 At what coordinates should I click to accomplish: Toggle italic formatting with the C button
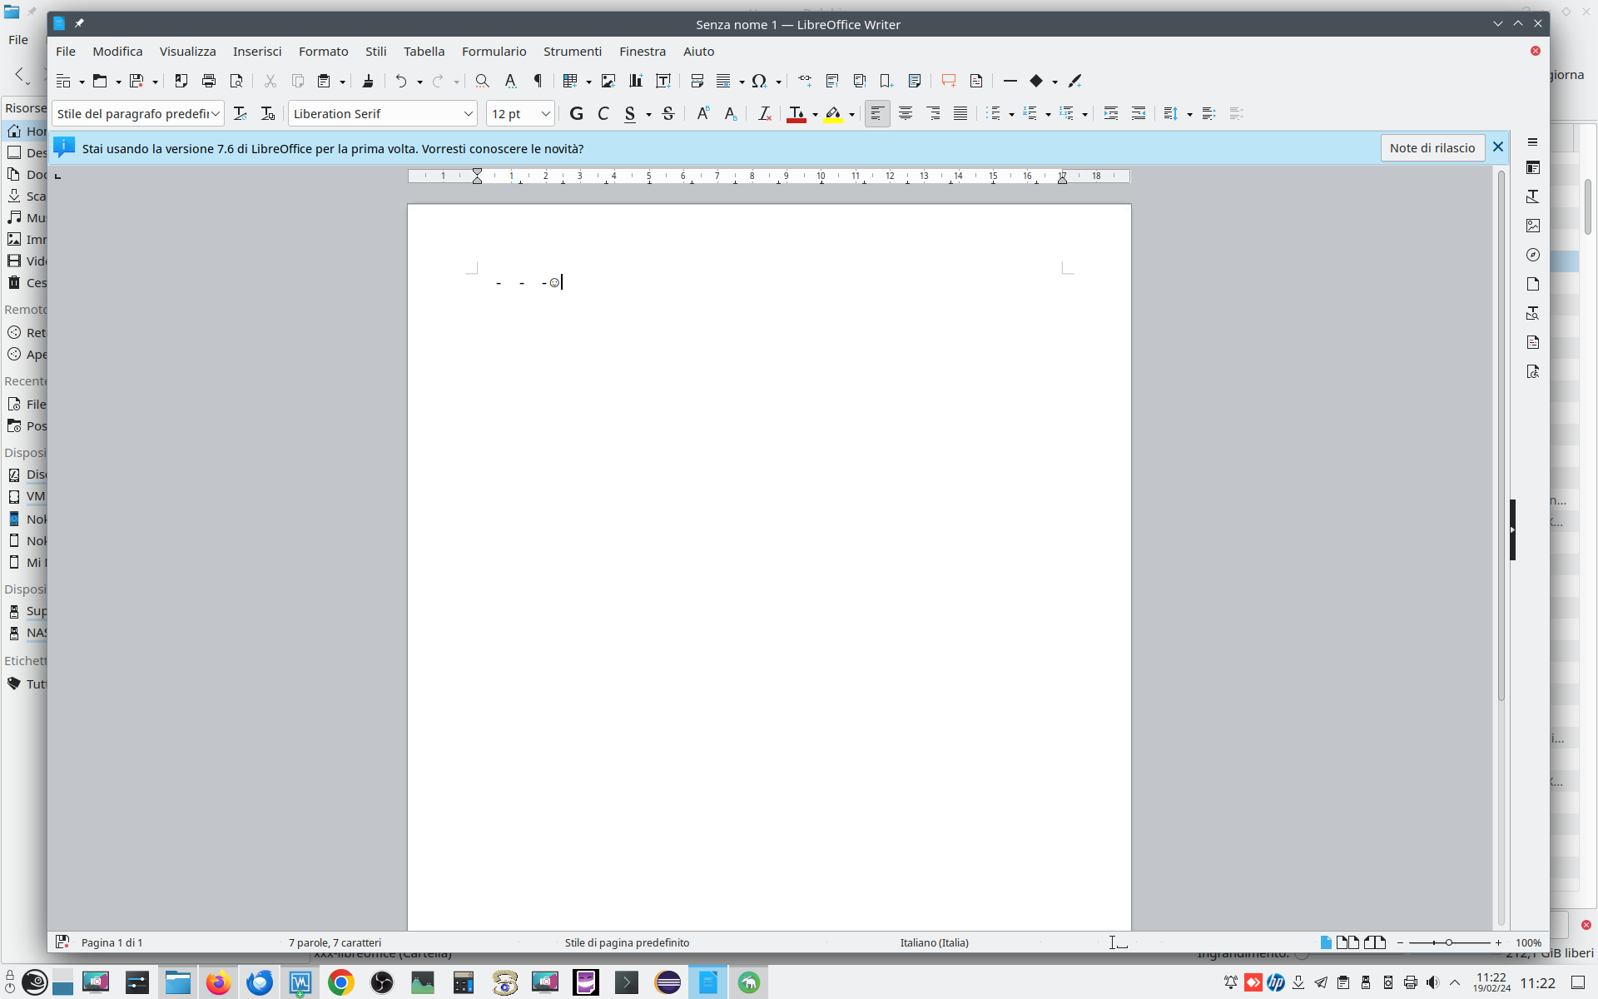603,113
